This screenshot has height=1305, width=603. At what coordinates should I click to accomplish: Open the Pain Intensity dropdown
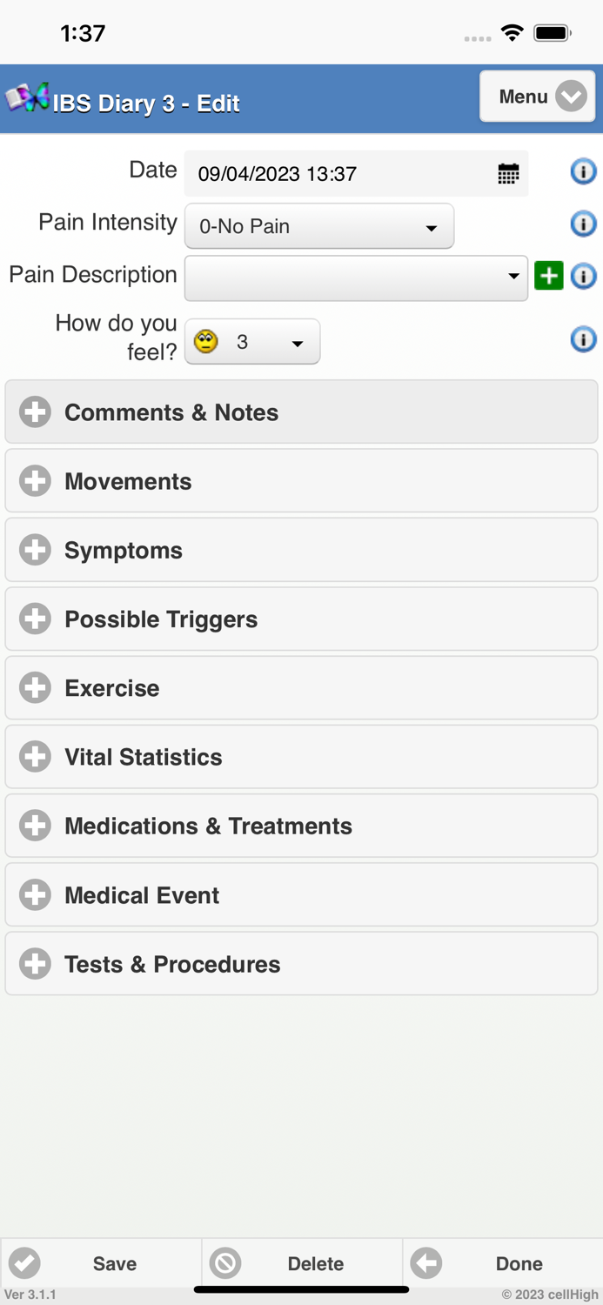click(x=318, y=226)
